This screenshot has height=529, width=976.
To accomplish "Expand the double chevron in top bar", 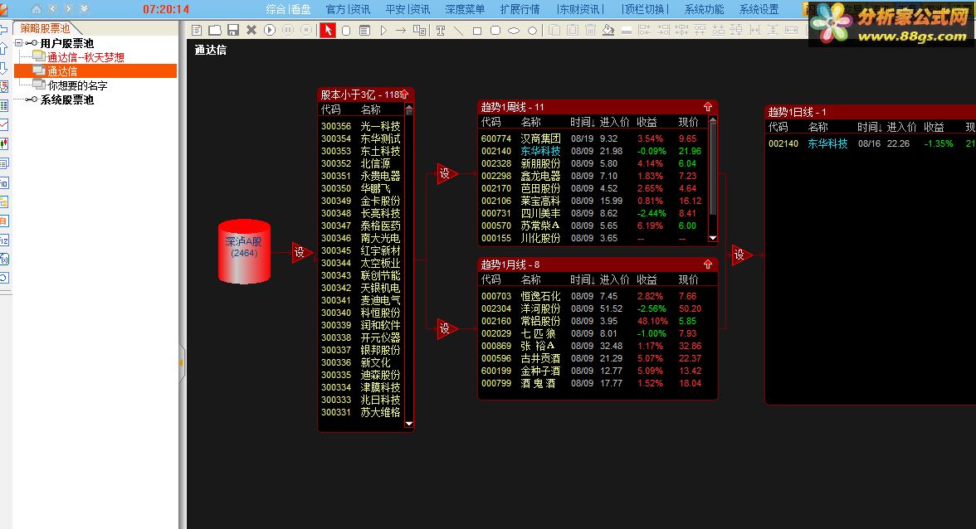I will (84, 8).
